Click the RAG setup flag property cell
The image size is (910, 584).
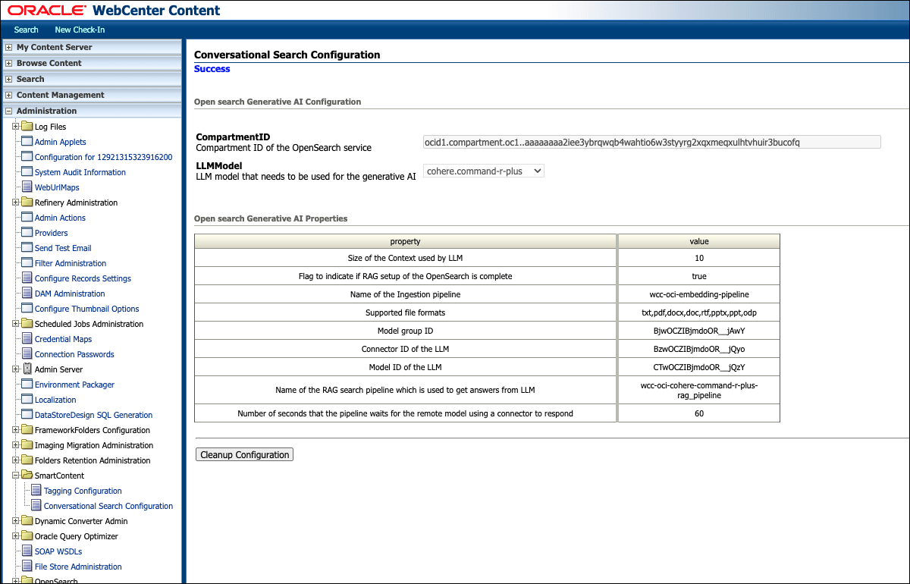pos(406,276)
